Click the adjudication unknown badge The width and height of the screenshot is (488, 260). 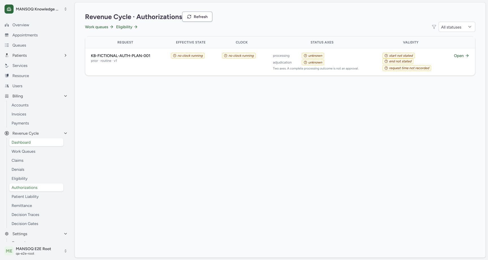tap(313, 62)
